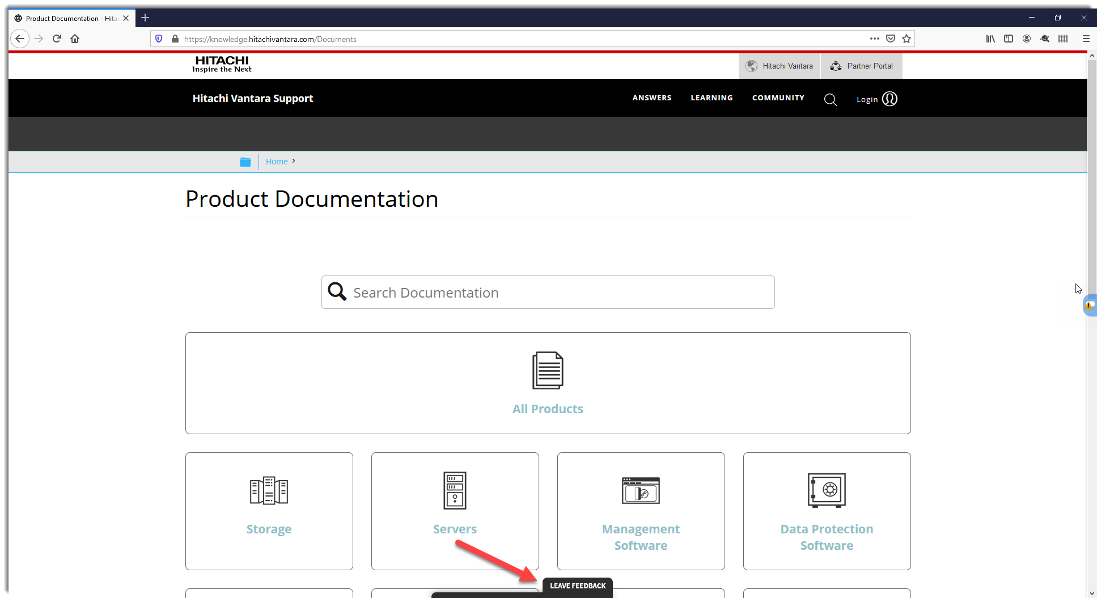Open the LEARNING menu
The height and width of the screenshot is (598, 1097).
tap(711, 97)
